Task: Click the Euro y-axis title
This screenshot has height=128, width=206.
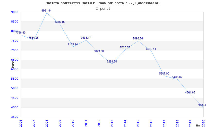Action: pyautogui.click(x=13, y=65)
